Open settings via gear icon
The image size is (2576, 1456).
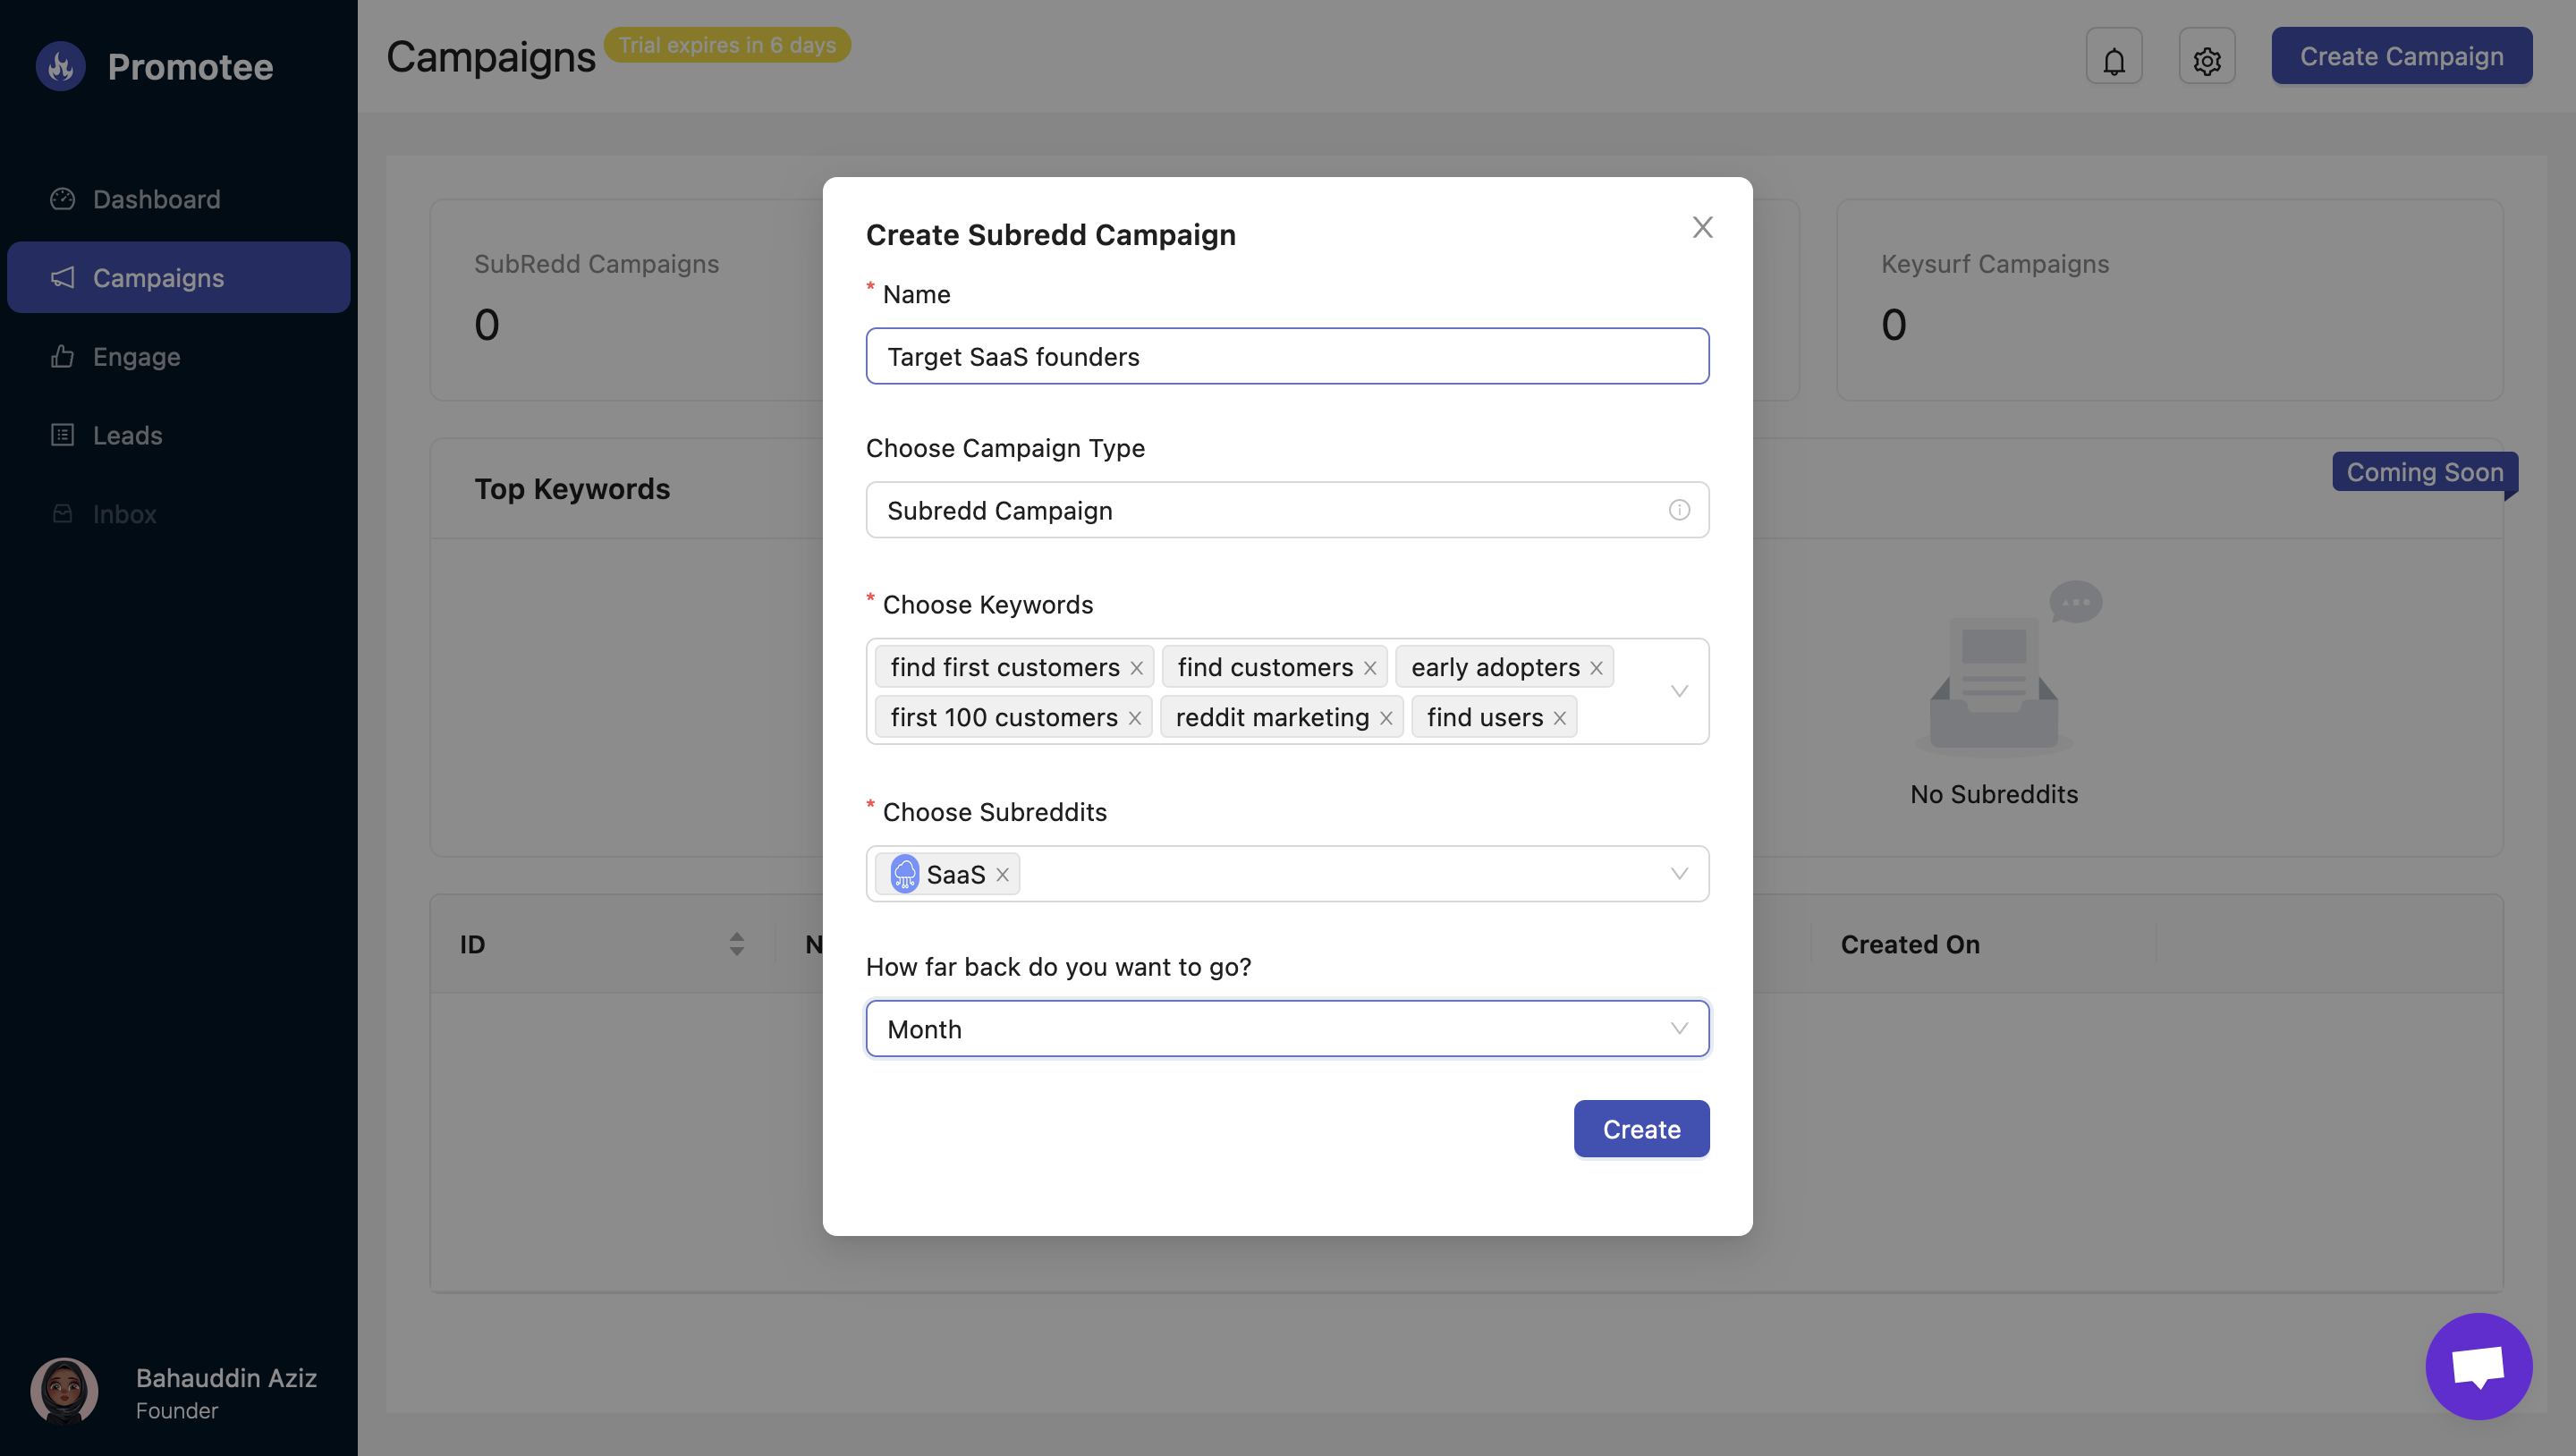pos(2206,57)
